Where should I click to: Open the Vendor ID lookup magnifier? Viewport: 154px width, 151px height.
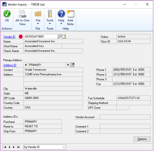(60, 37)
